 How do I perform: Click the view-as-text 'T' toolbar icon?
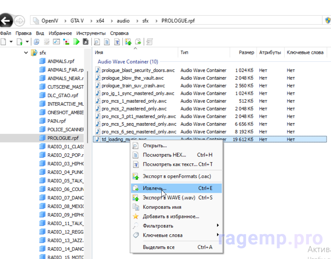point(117,42)
